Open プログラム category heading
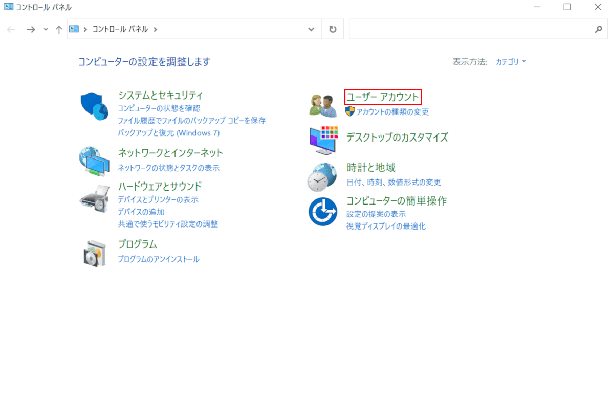 (x=137, y=244)
